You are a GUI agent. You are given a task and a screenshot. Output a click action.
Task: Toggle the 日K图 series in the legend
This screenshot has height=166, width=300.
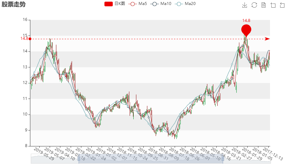[115, 4]
